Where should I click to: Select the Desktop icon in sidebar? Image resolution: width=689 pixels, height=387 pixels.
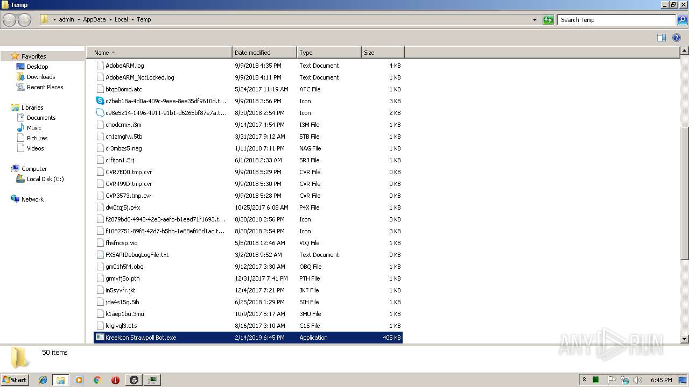(20, 67)
